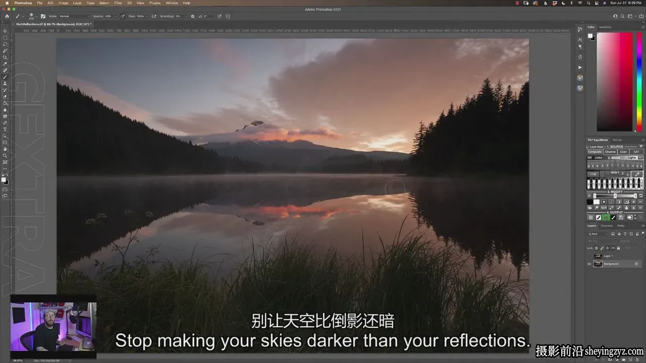Select the Hand tool
This screenshot has width=646, height=363.
point(5,149)
